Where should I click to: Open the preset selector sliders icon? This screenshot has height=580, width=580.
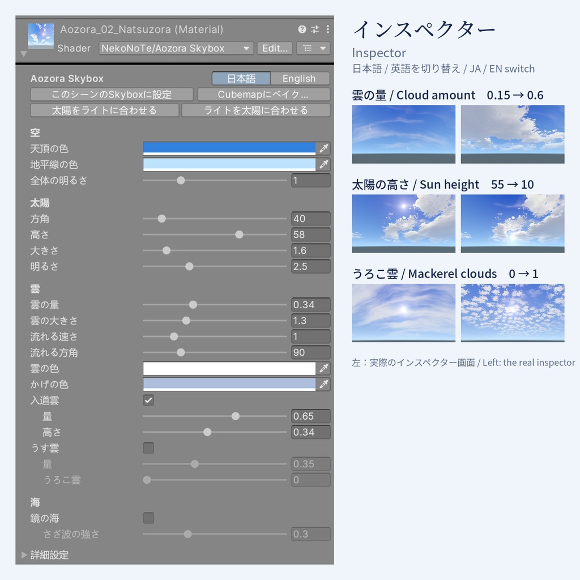coord(315,29)
